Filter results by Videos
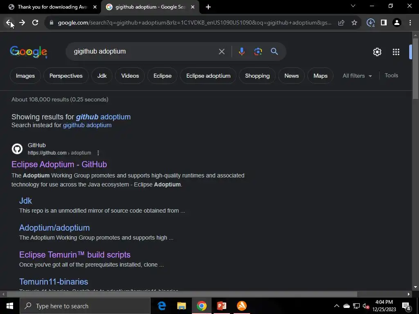The image size is (419, 314). (x=130, y=76)
